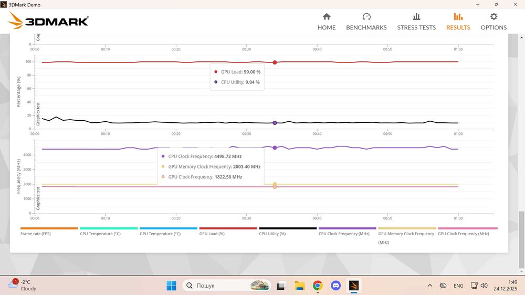Toggle GPU Clock Frequency legend series
Screen dimensions: 525x295
[x=467, y=231]
